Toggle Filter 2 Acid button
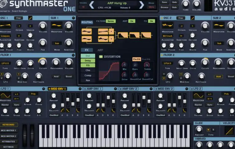The image size is (235, 149). coord(218,76)
